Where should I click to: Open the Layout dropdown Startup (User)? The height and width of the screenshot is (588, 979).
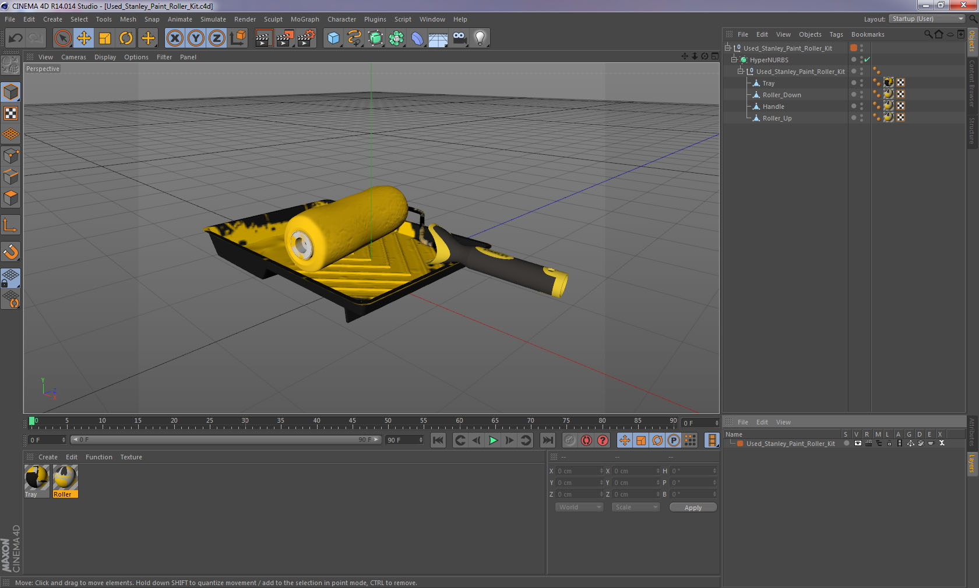click(x=927, y=19)
